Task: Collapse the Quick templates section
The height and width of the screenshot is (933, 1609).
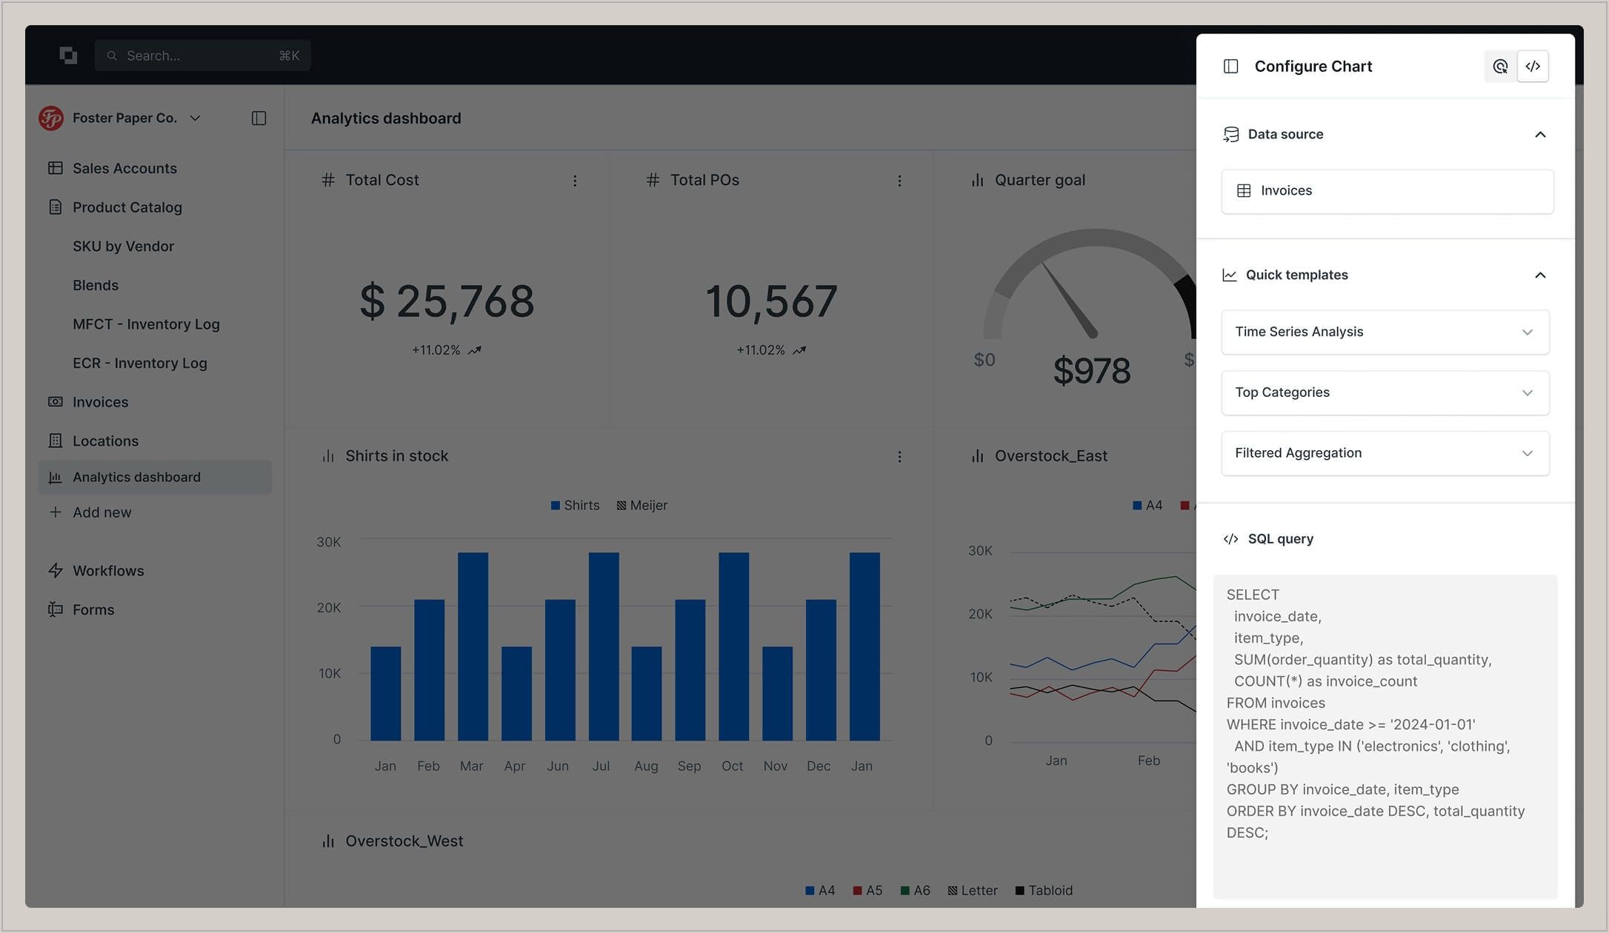Action: (1540, 275)
